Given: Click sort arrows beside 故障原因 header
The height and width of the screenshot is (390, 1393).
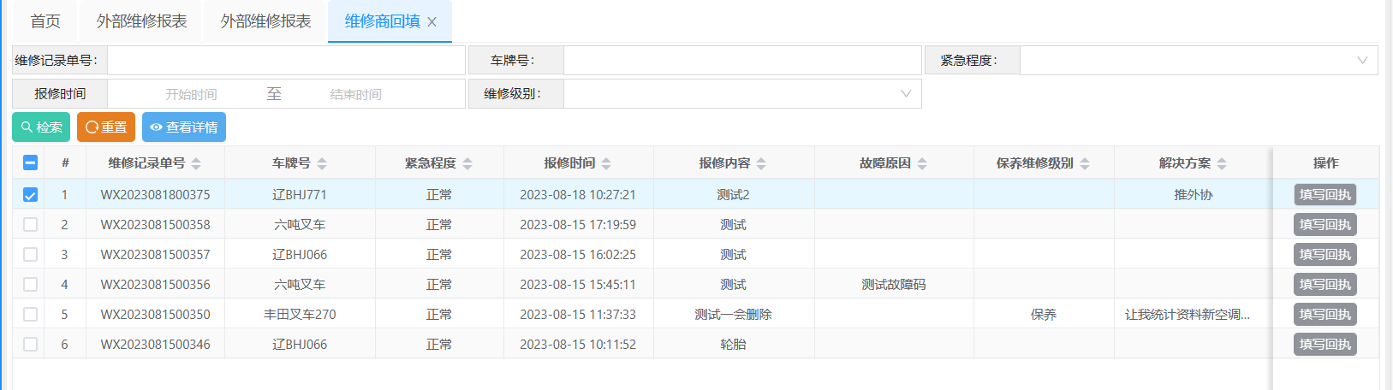Looking at the screenshot, I should pos(922,163).
